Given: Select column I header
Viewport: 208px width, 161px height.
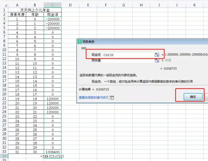Looking at the screenshot, I should point(159,5).
